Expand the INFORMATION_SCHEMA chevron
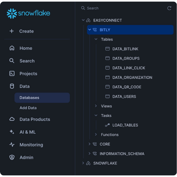 tap(89, 153)
